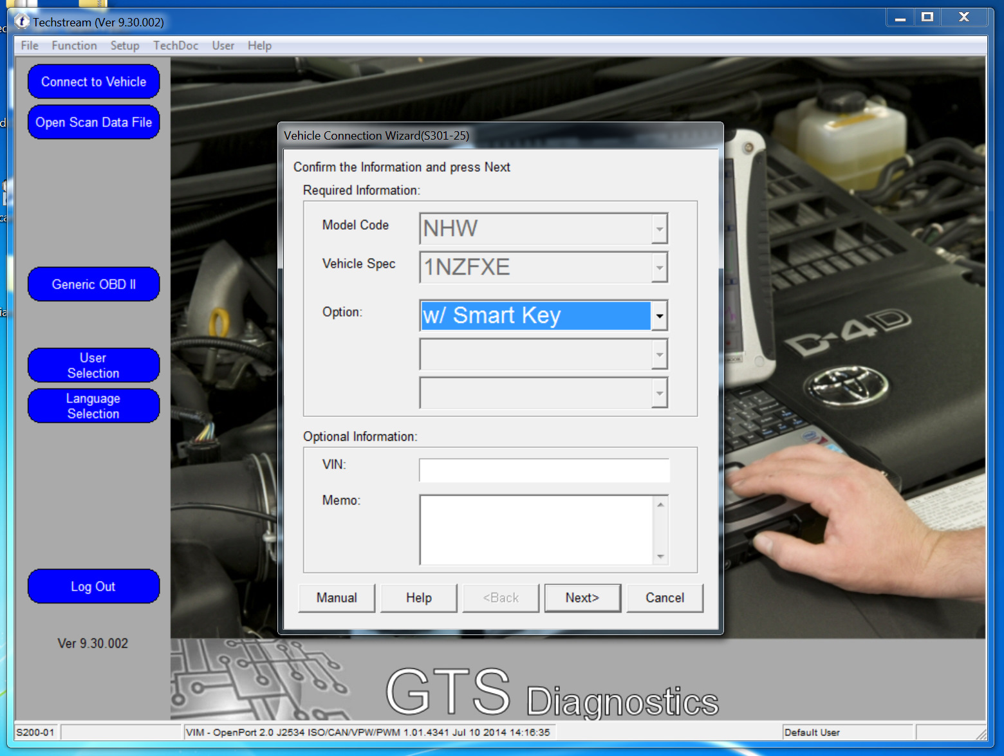Viewport: 1004px width, 756px height.
Task: Click the Log Out button
Action: click(94, 587)
